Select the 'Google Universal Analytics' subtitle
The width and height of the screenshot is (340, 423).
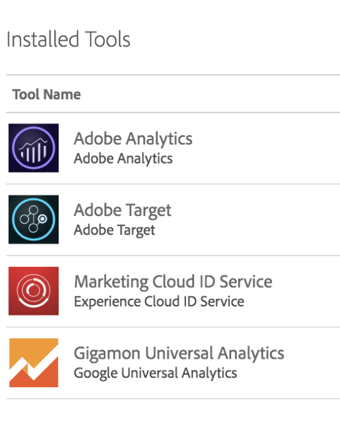155,373
